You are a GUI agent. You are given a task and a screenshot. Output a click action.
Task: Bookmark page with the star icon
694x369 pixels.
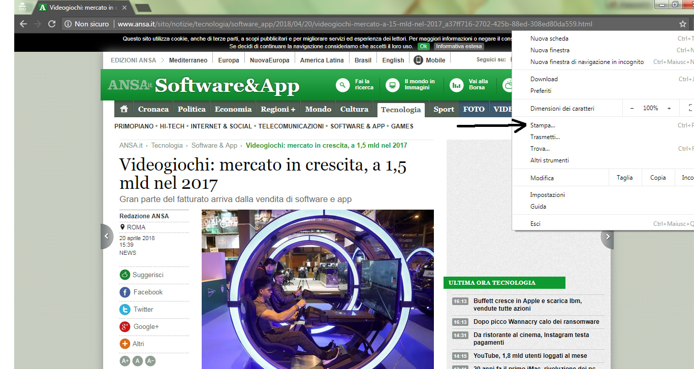pos(683,24)
